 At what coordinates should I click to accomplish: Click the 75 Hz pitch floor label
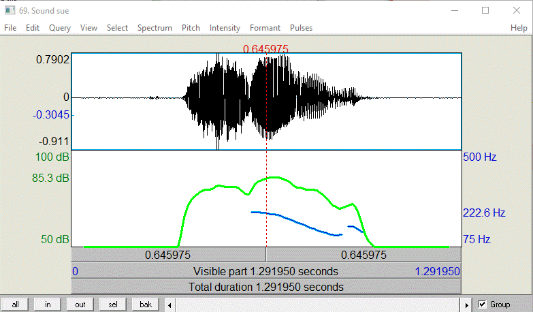coord(477,239)
